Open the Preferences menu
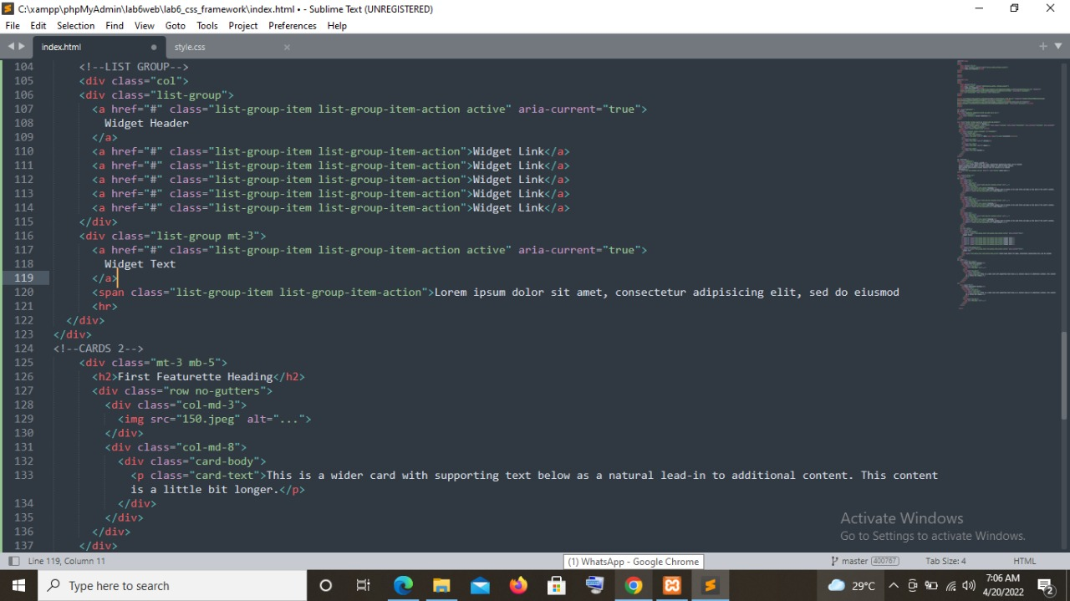1070x601 pixels. 292,25
